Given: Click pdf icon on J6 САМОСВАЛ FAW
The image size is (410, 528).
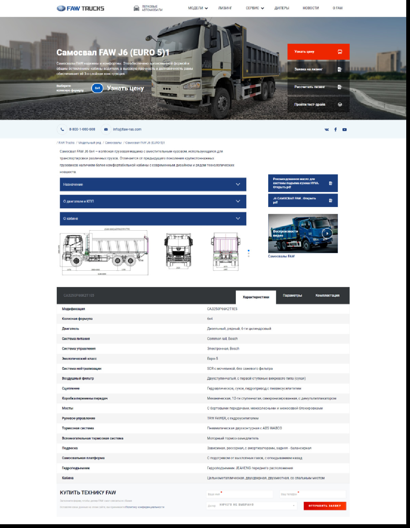Looking at the screenshot, I should [x=330, y=201].
